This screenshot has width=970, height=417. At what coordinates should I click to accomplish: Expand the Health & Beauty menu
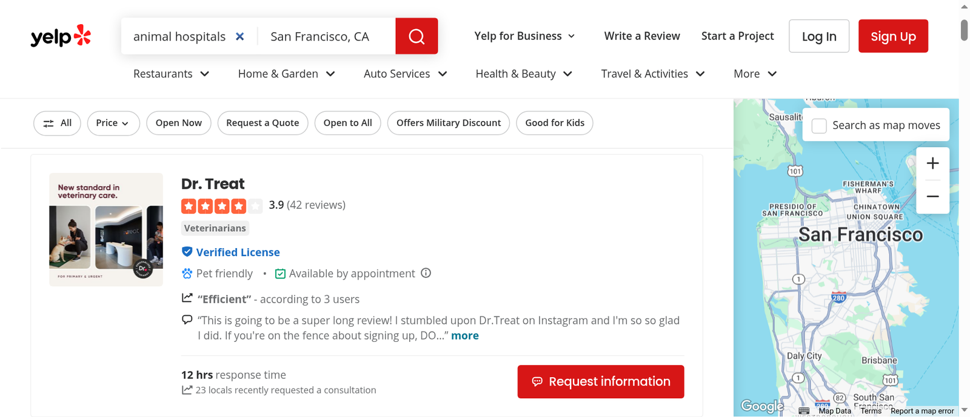pyautogui.click(x=524, y=74)
